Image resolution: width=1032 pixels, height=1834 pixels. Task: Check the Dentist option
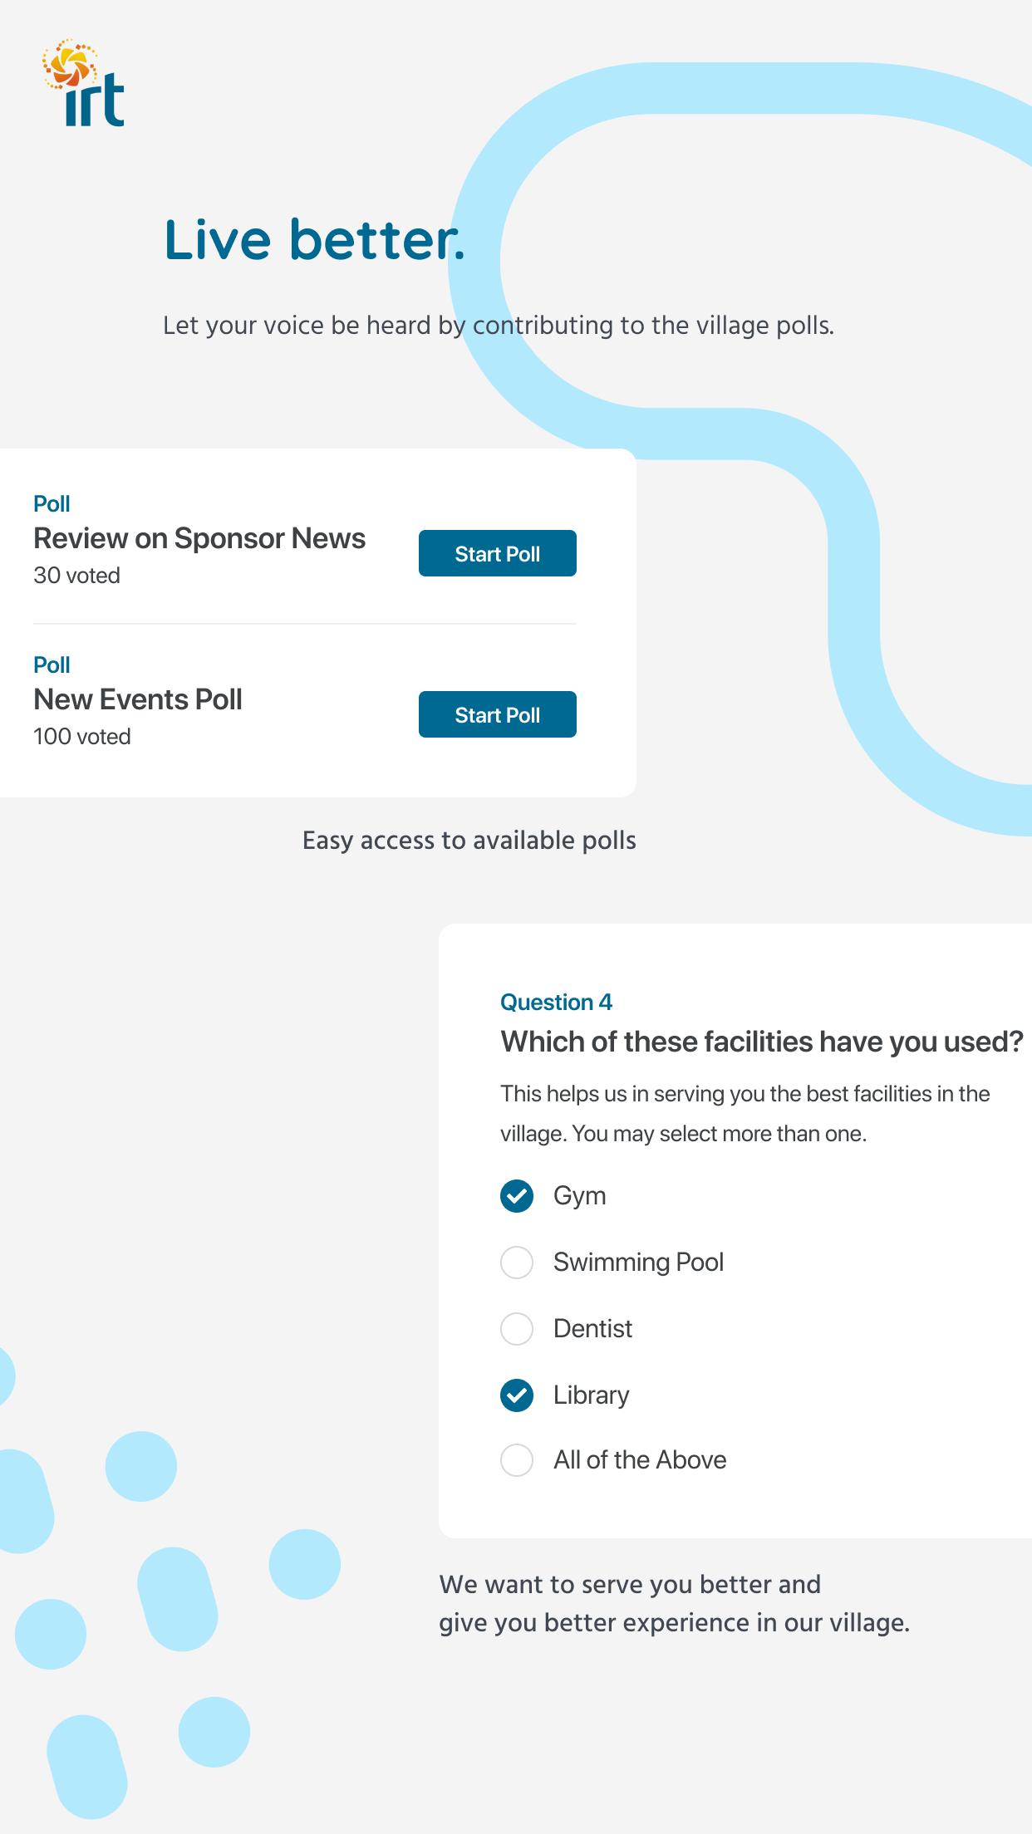(516, 1329)
